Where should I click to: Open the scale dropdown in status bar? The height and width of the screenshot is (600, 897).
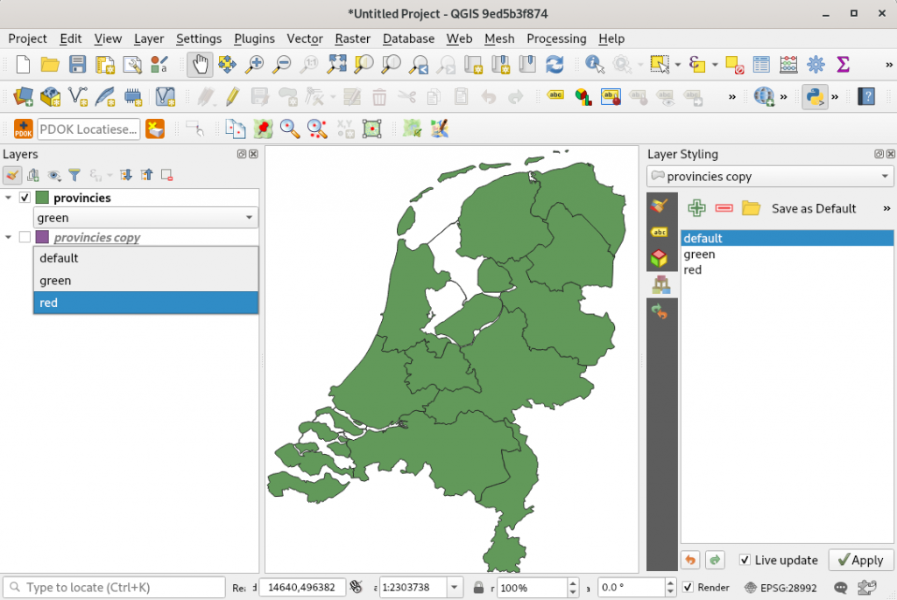(453, 587)
